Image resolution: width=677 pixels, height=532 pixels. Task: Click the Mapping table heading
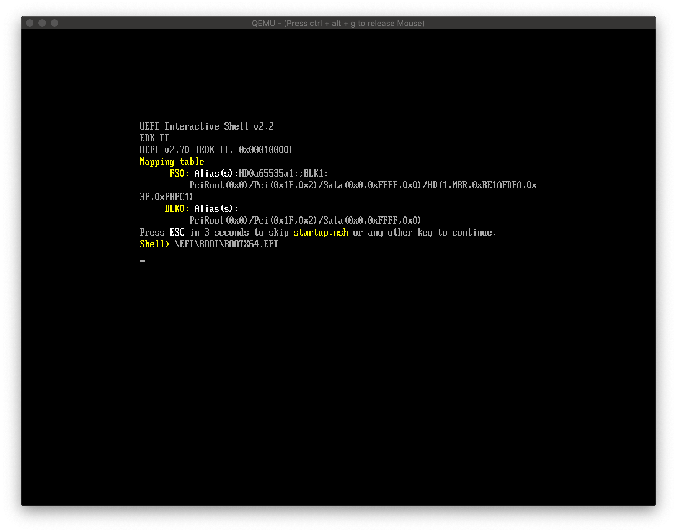pos(172,162)
